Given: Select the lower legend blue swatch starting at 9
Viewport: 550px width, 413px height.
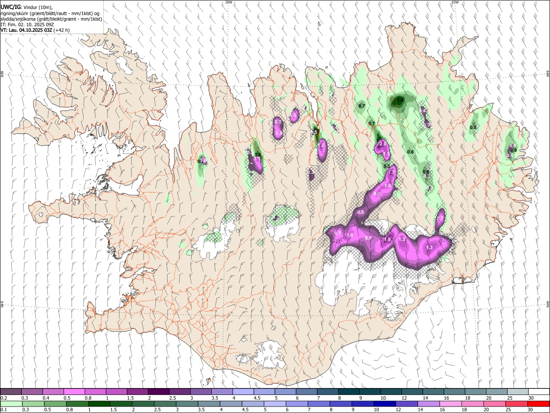Looking at the screenshot, I should [363, 404].
